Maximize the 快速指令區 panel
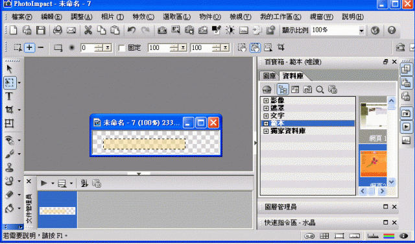This screenshot has width=415, height=244. (386, 223)
